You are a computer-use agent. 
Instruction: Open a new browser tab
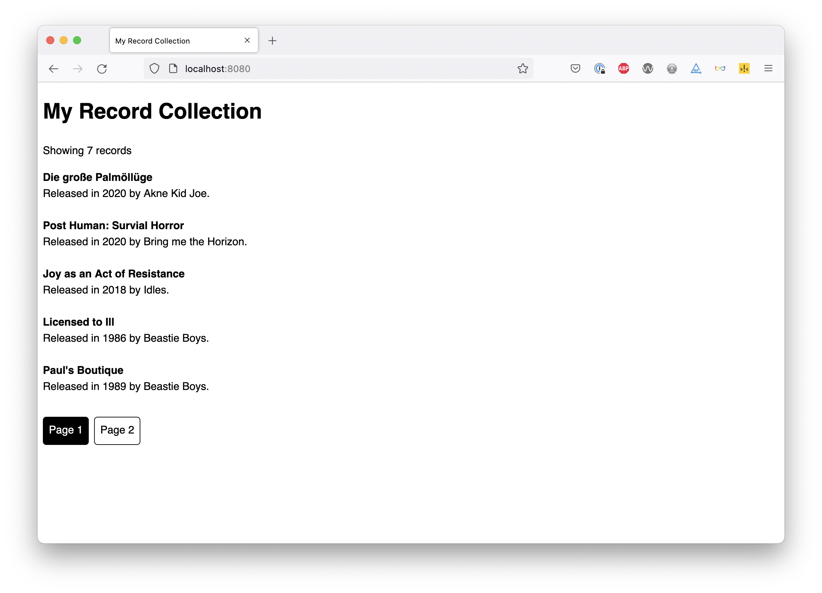coord(273,41)
